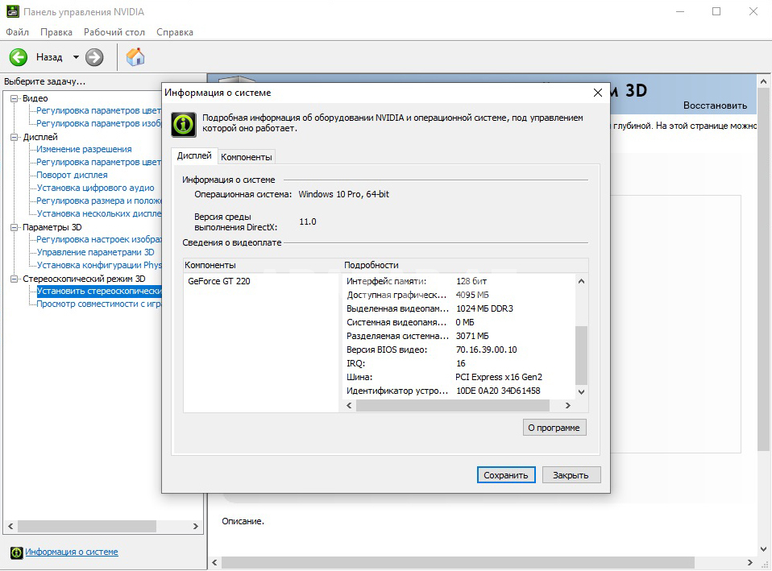This screenshot has height=571, width=772.
Task: Click the green info icon in dialog header
Action: pos(184,125)
